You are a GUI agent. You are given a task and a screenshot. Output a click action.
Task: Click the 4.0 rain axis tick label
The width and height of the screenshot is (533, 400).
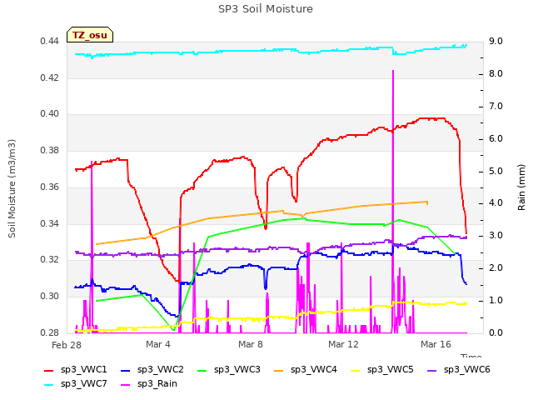496,203
